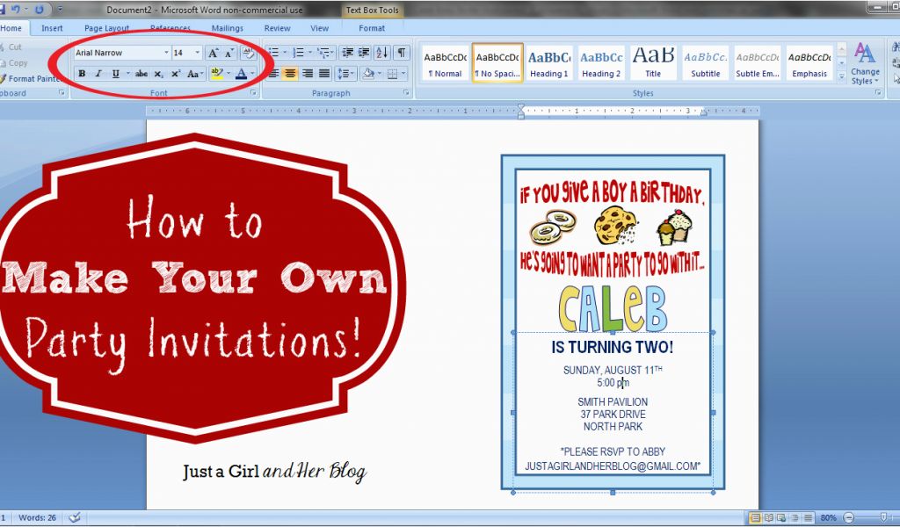Switch to Full Screen Reading view
900x527 pixels.
[x=768, y=517]
